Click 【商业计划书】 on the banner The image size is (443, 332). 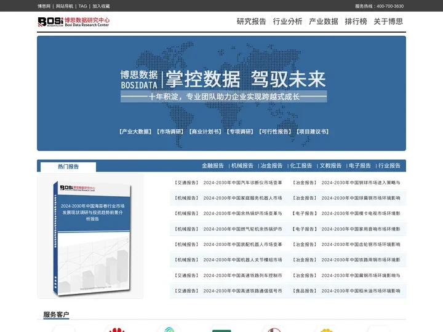205,132
